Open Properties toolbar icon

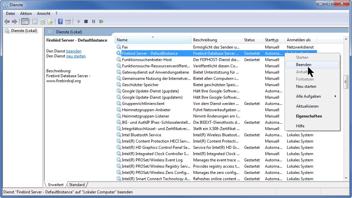pyautogui.click(x=35, y=21)
